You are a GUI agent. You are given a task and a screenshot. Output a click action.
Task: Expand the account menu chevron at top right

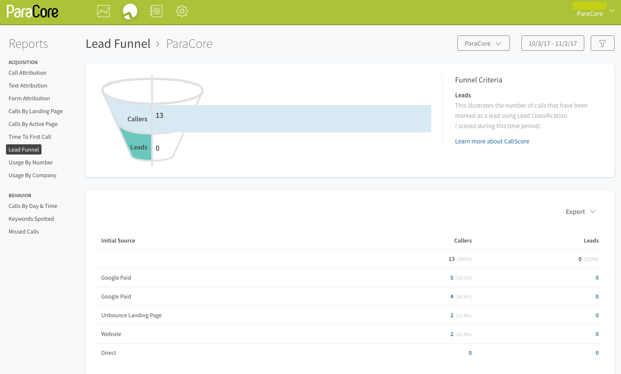[x=612, y=10]
